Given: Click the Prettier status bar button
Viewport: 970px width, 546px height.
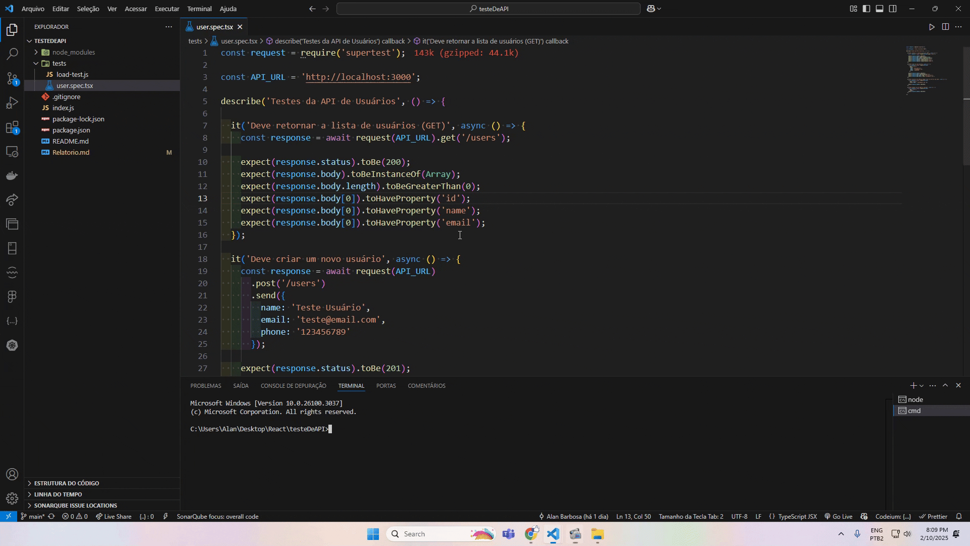Looking at the screenshot, I should 933,517.
